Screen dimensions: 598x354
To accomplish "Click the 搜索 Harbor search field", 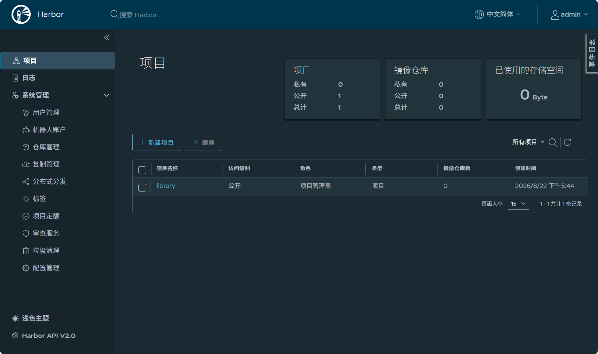I will (141, 15).
